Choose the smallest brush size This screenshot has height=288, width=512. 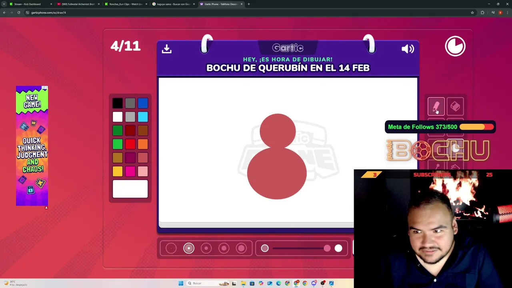(171, 248)
